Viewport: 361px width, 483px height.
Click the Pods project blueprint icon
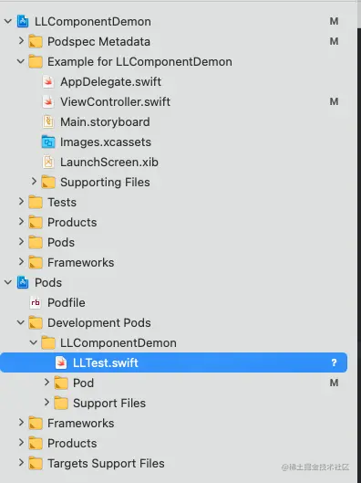23,283
